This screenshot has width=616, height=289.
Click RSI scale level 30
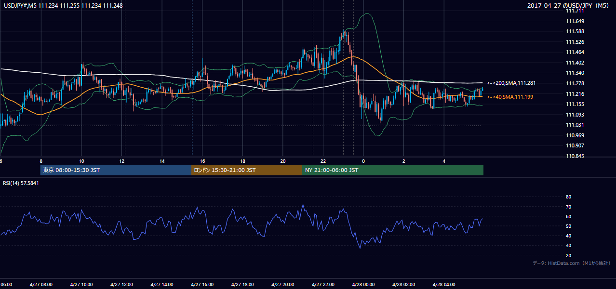click(568, 246)
